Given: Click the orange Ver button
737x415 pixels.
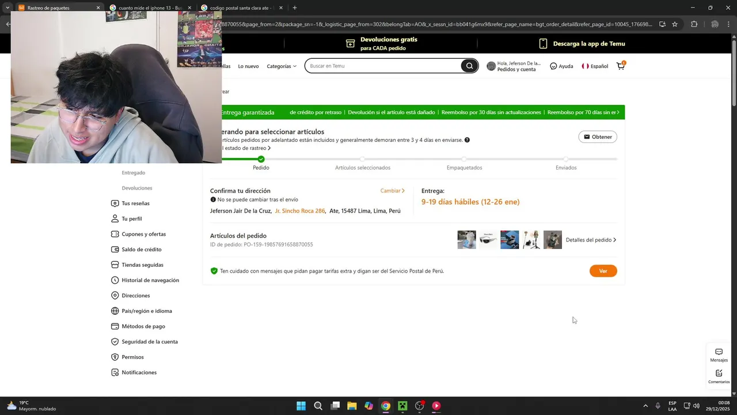Looking at the screenshot, I should click(x=603, y=271).
